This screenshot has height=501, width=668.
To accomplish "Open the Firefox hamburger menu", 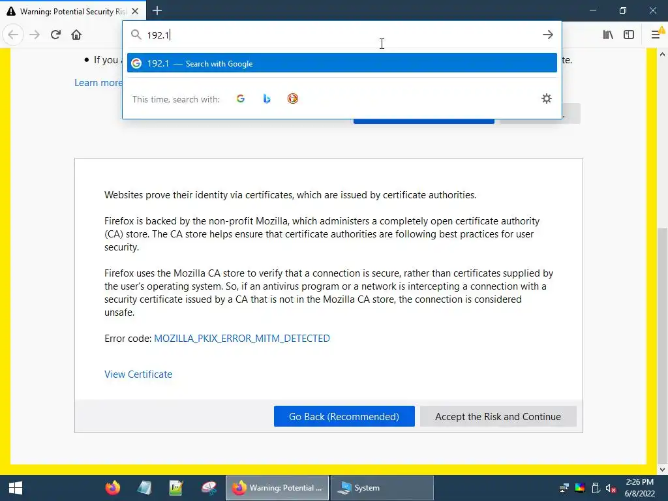I will point(656,35).
